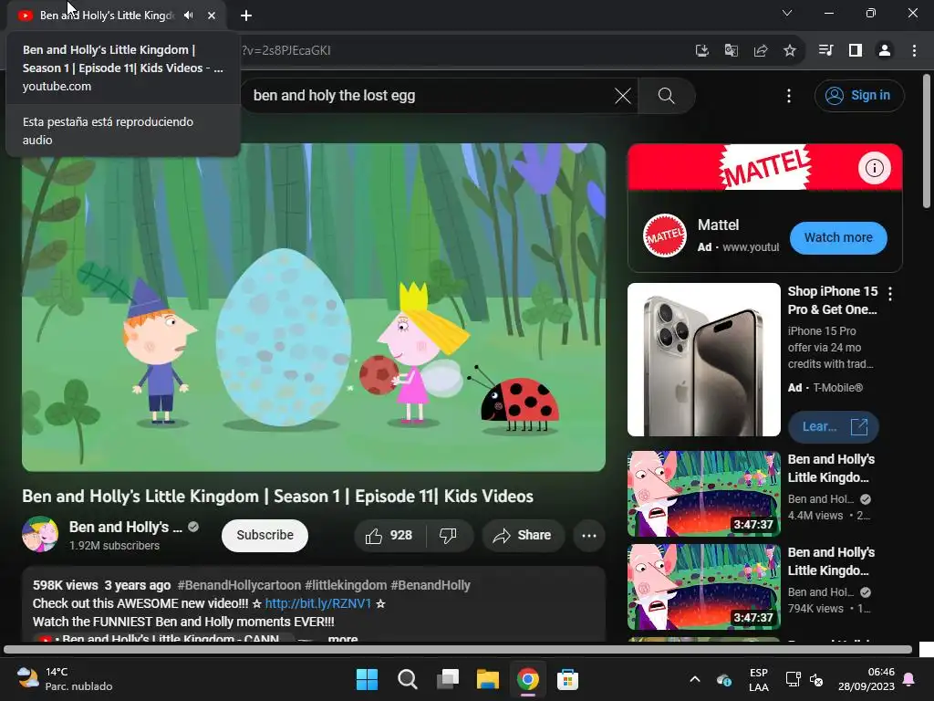Open Task View on the taskbar
Viewport: 934px width, 701px height.
447,679
